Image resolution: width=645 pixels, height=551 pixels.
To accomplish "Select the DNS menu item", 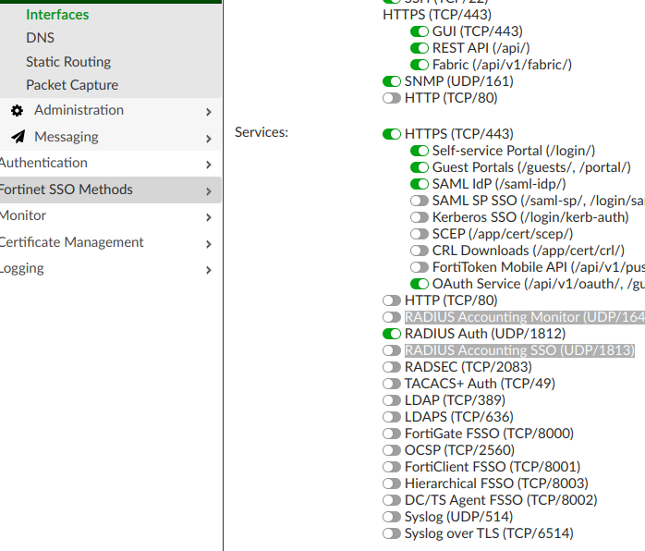I will click(40, 38).
